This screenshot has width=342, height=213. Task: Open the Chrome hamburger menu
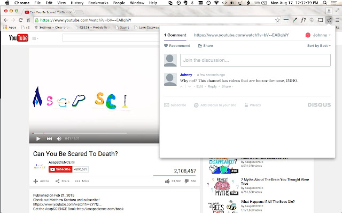coord(337,20)
